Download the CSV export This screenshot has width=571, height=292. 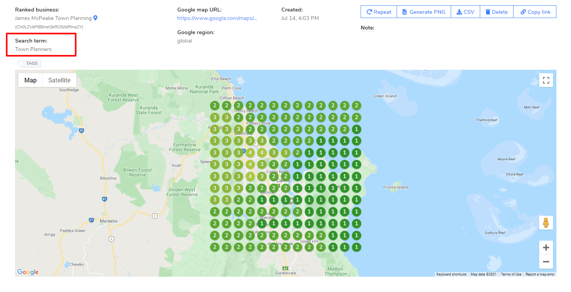point(465,12)
